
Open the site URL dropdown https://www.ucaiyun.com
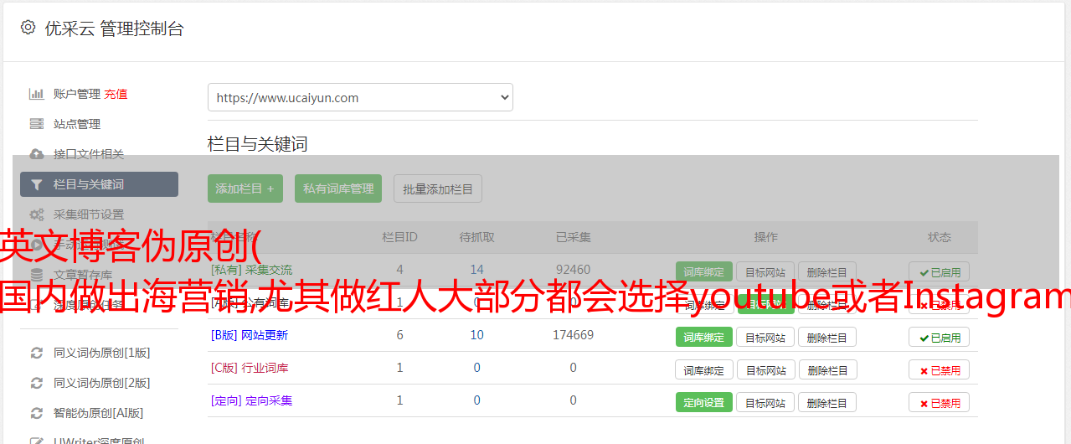(360, 97)
